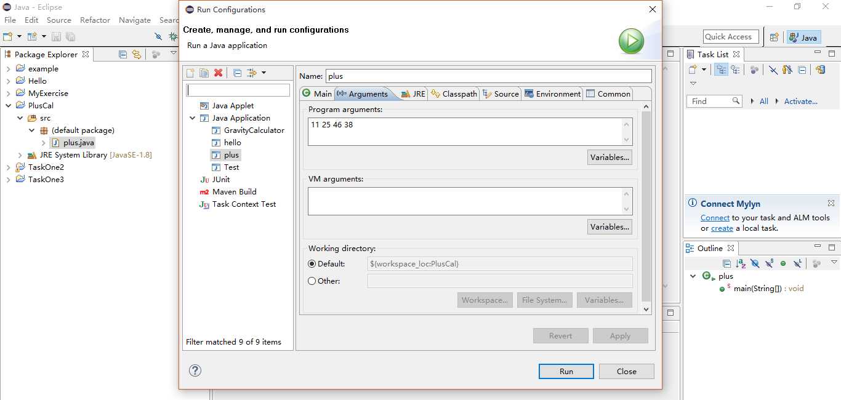Switch to the Source tab

(501, 94)
